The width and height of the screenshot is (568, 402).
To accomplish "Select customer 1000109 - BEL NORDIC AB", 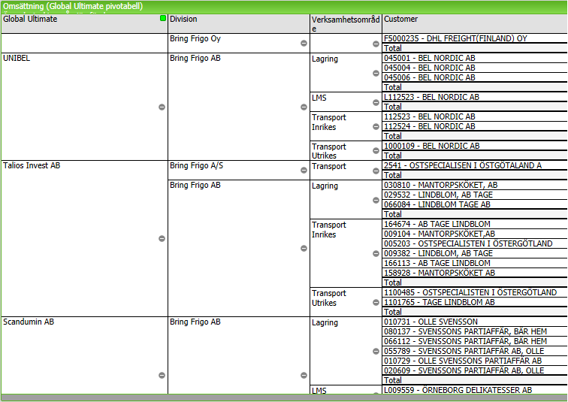I will tap(475, 146).
